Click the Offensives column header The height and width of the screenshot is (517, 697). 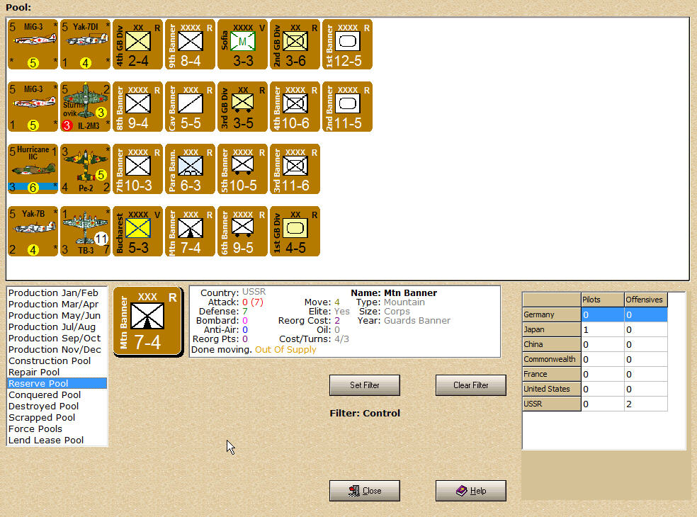[645, 300]
